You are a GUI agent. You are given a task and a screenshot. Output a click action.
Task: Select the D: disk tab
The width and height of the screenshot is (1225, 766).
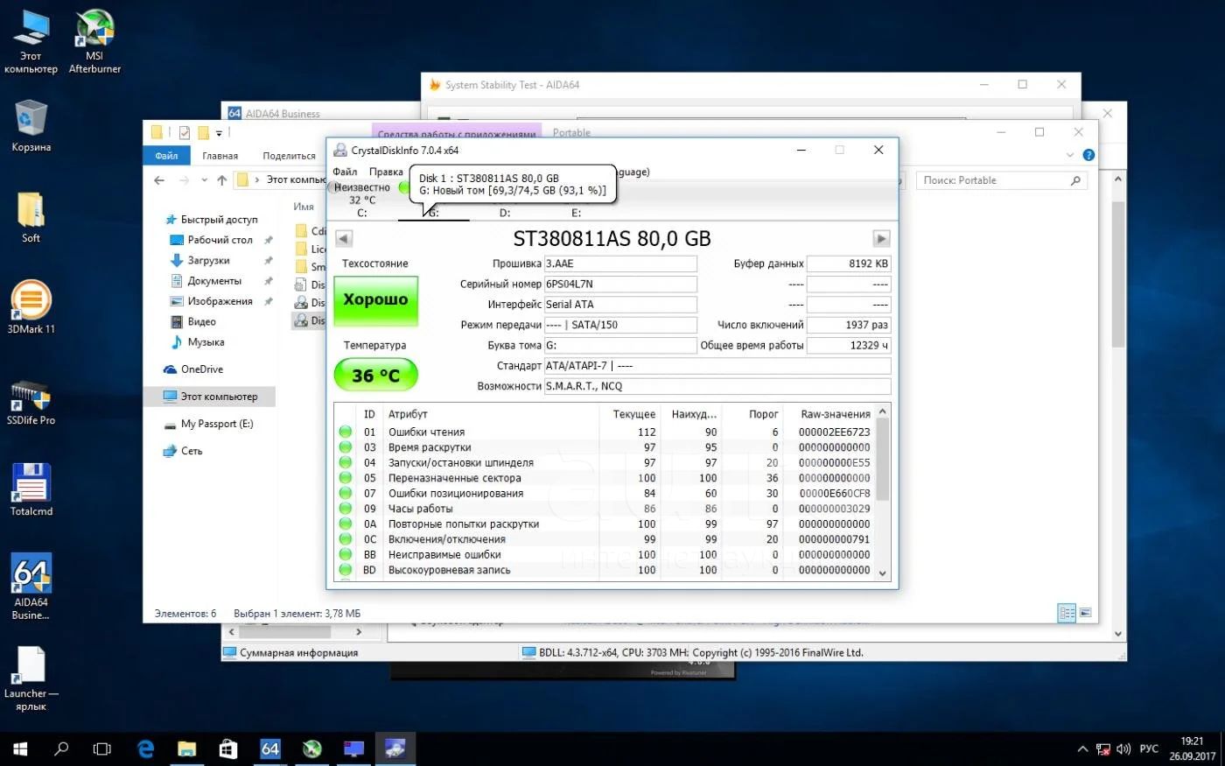click(x=505, y=213)
